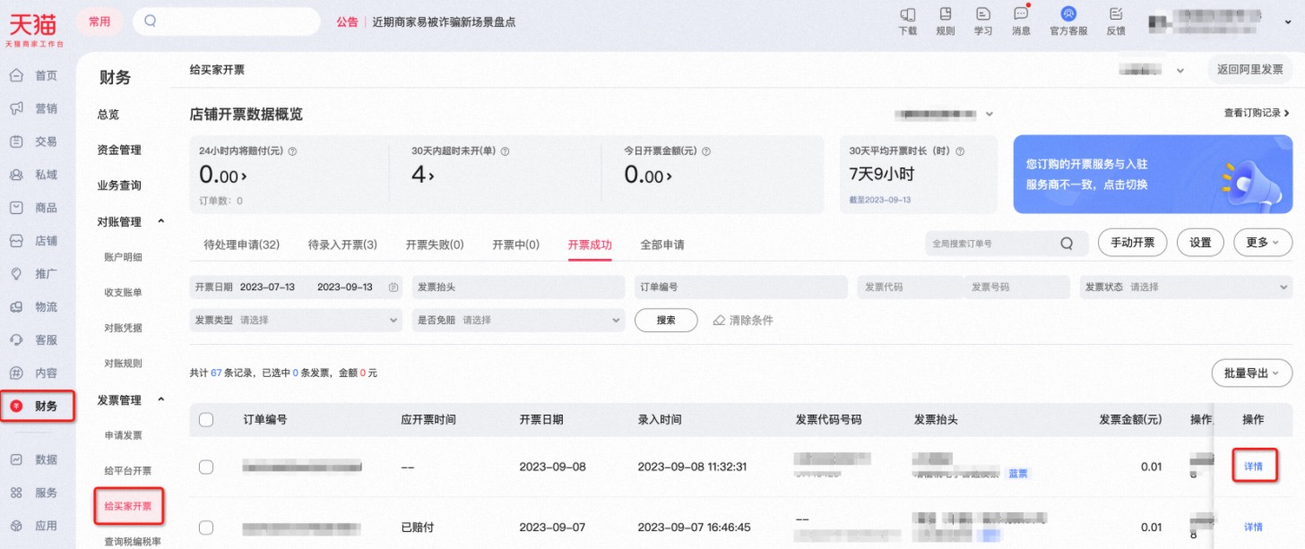The image size is (1305, 549).
Task: Open 给买家开票 in finance menu
Action: [x=130, y=506]
